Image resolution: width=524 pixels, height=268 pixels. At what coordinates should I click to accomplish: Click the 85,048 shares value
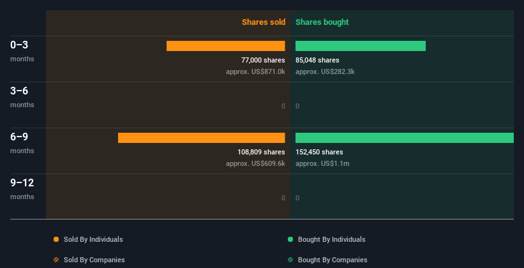[x=317, y=60]
